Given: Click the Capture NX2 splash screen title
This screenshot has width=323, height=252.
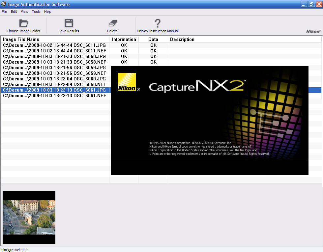Looking at the screenshot, I should pos(197,86).
